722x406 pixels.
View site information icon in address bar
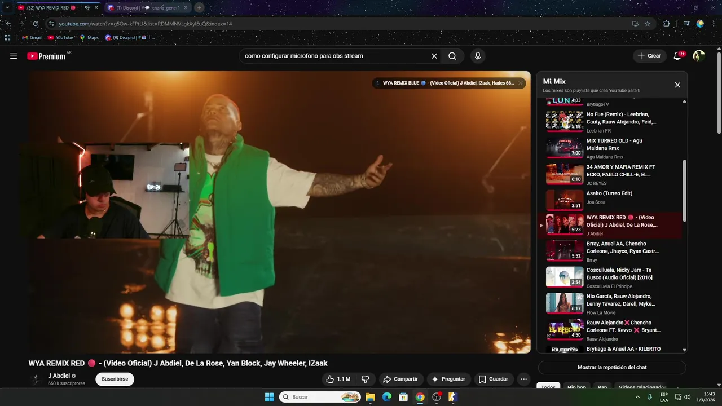click(51, 24)
